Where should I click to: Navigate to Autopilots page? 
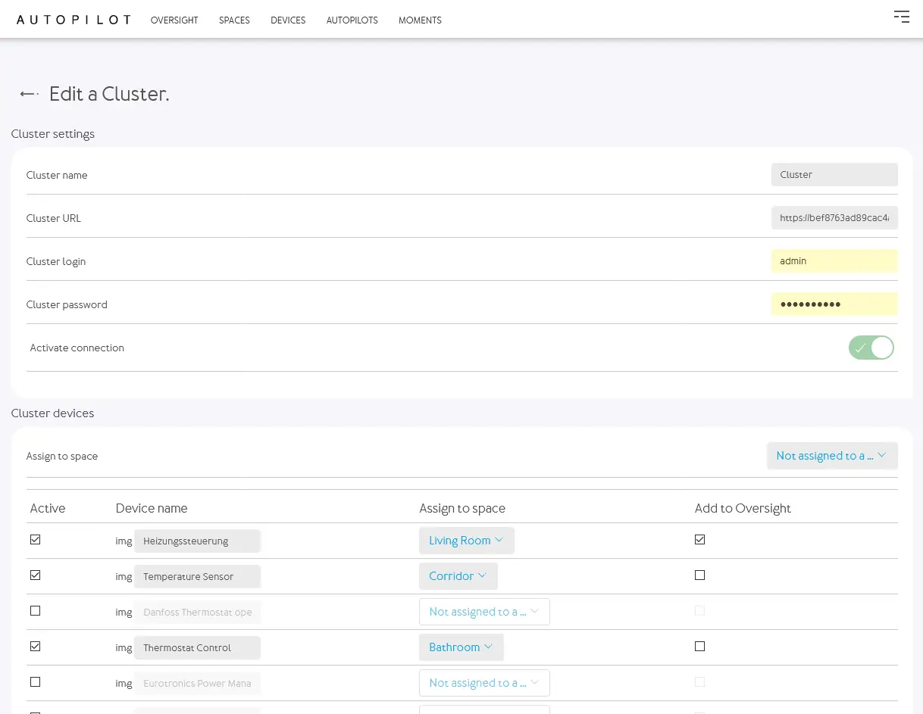pyautogui.click(x=352, y=20)
